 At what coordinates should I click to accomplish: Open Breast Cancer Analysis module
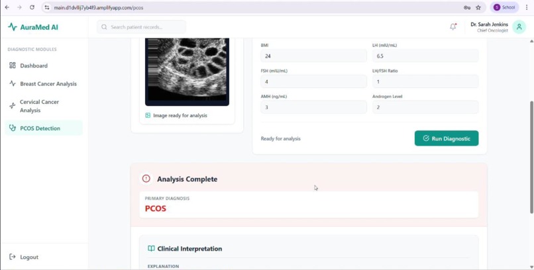point(44,83)
